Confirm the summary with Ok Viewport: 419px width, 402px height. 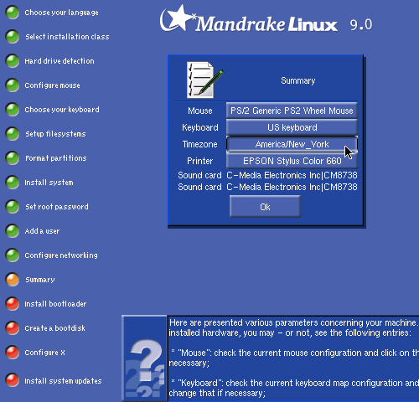pyautogui.click(x=265, y=207)
